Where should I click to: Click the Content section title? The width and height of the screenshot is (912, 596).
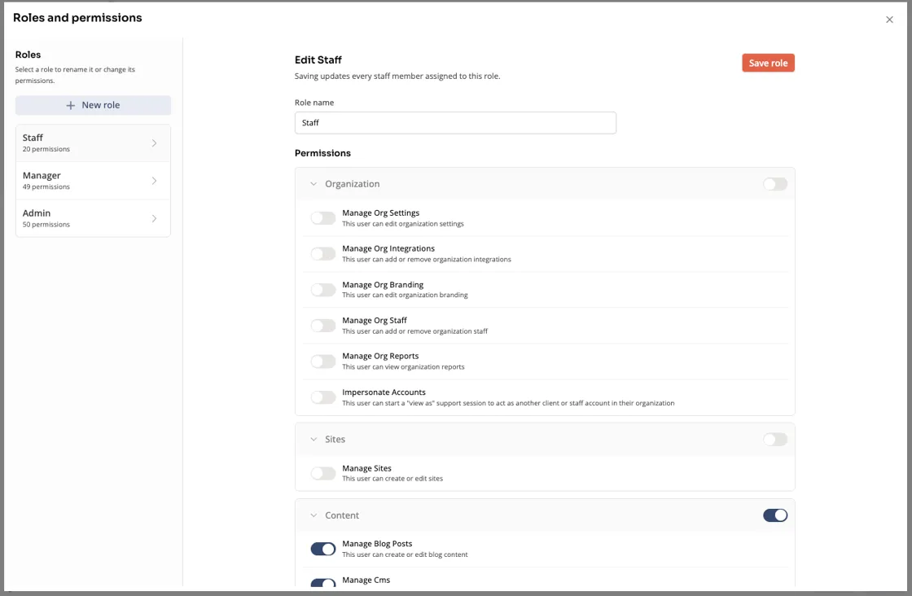(342, 515)
